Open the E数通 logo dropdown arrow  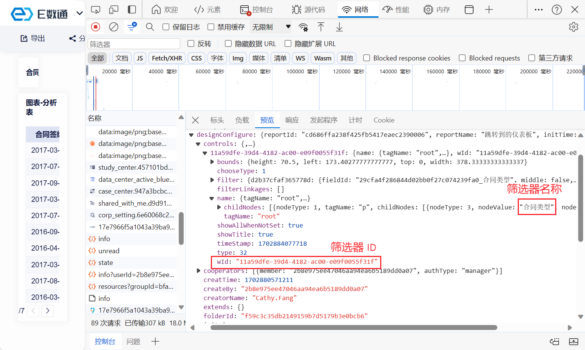(x=79, y=14)
